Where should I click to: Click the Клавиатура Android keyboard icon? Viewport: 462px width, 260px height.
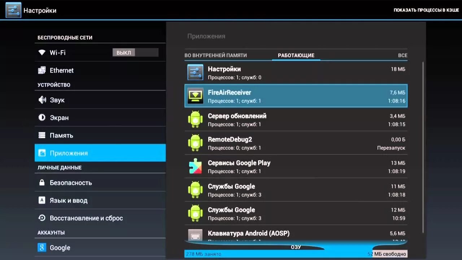click(x=195, y=235)
